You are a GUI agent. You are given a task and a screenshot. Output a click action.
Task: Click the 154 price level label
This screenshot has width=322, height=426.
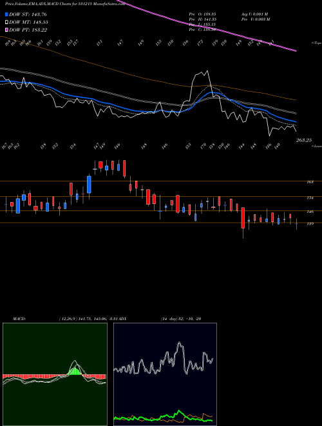tap(310, 198)
